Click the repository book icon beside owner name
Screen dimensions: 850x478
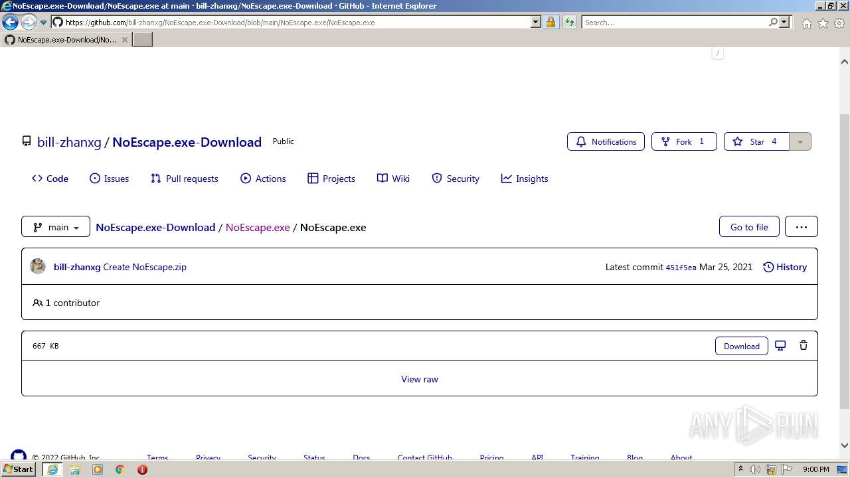tap(27, 141)
